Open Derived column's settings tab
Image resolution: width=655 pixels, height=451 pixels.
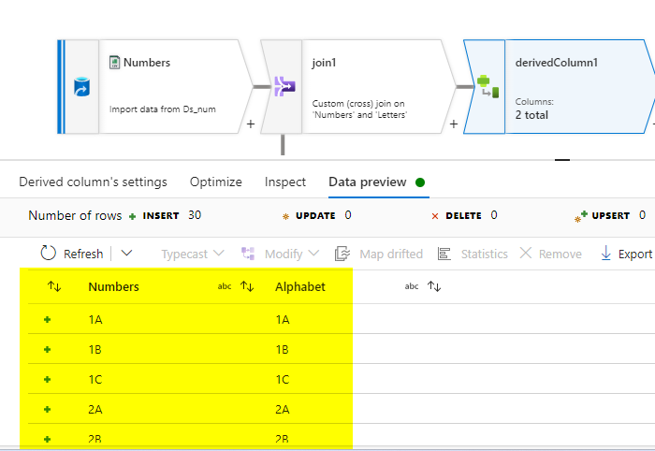click(94, 182)
